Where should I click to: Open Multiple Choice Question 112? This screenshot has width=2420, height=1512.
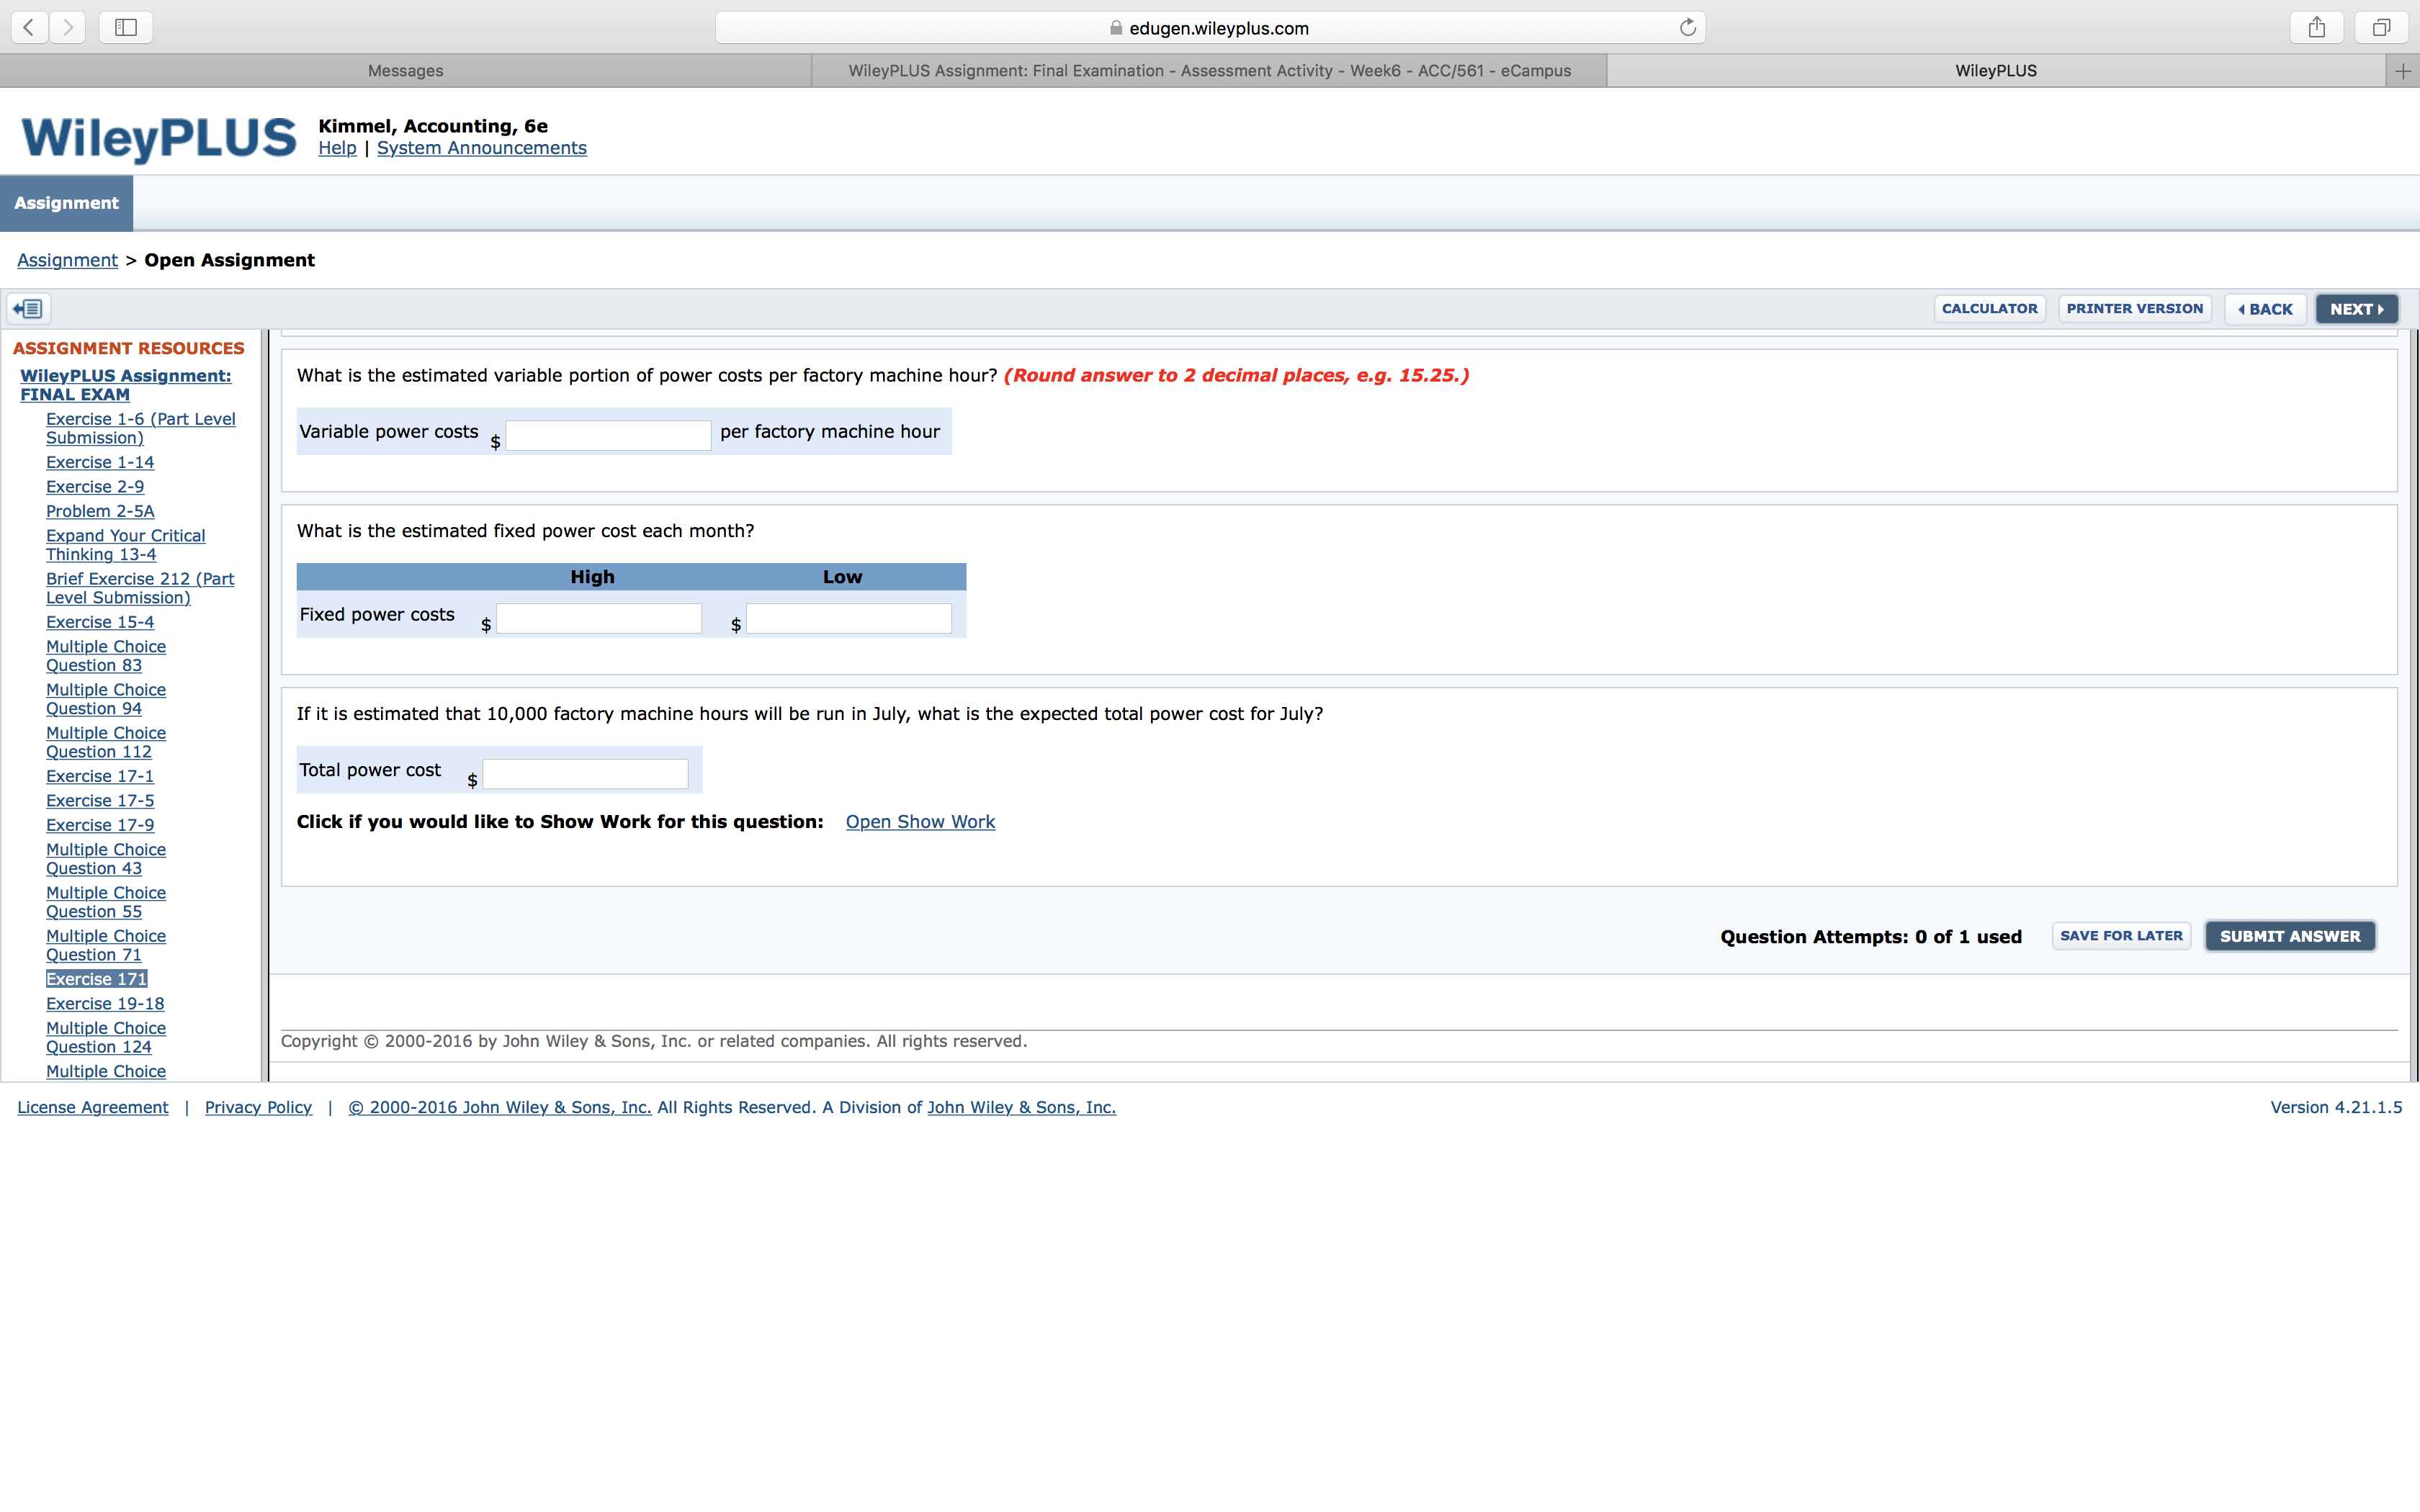pos(106,742)
